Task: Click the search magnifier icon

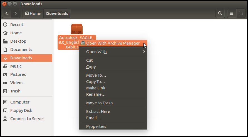Action: pos(220,13)
